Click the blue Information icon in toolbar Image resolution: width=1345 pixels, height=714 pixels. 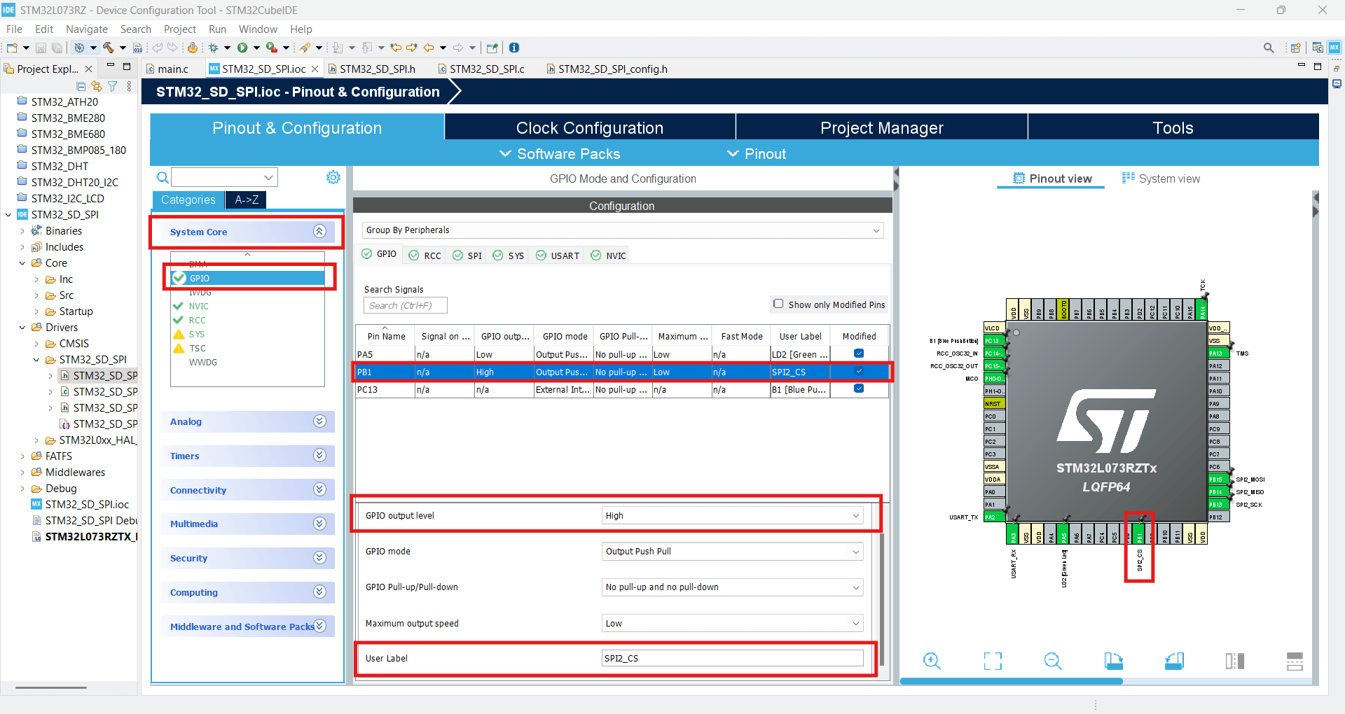coord(514,48)
